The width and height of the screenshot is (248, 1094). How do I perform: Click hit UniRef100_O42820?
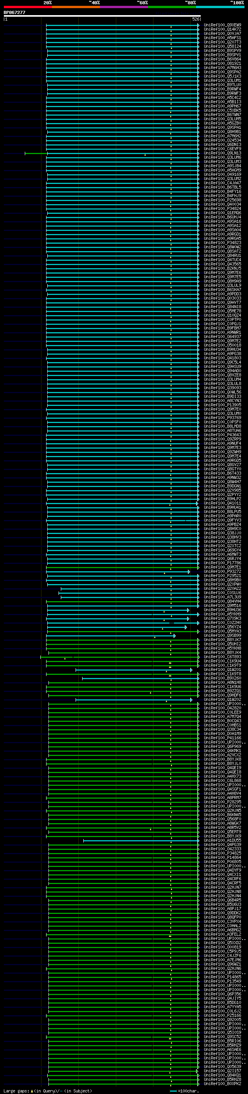222,708
